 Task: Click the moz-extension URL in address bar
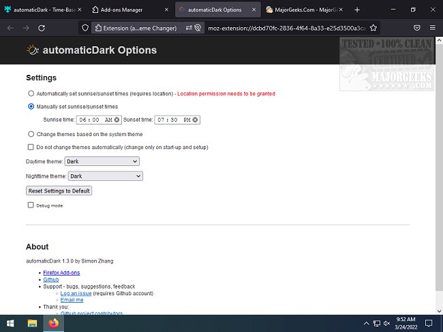click(x=286, y=28)
